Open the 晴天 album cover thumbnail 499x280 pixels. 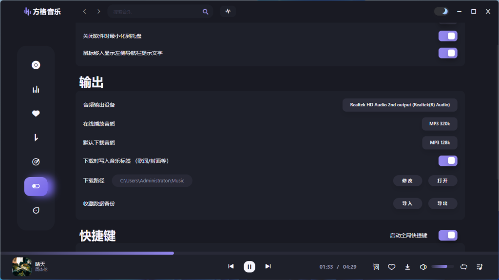point(21,266)
